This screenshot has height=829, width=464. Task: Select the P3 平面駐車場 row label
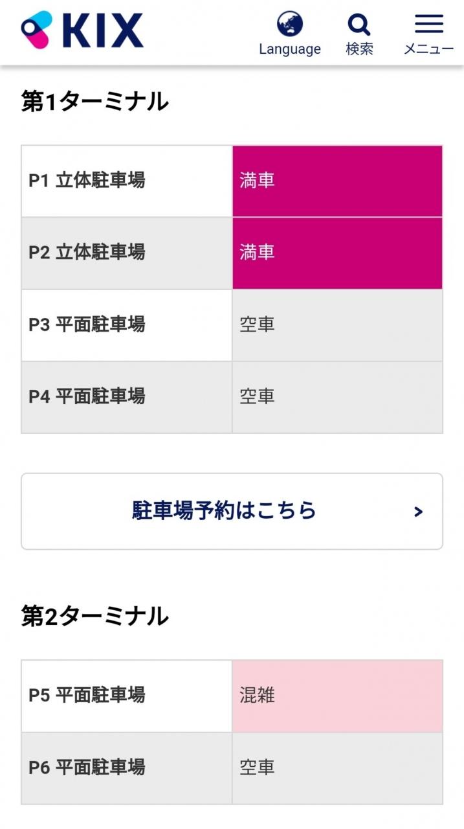click(x=87, y=324)
